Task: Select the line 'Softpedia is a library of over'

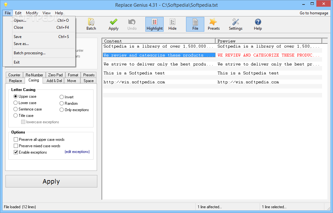Action: (158, 46)
